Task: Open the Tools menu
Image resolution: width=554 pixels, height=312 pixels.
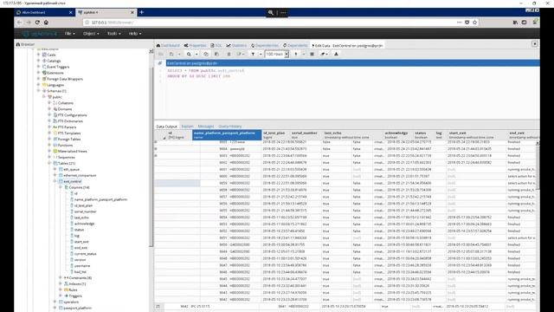Action: pyautogui.click(x=113, y=33)
